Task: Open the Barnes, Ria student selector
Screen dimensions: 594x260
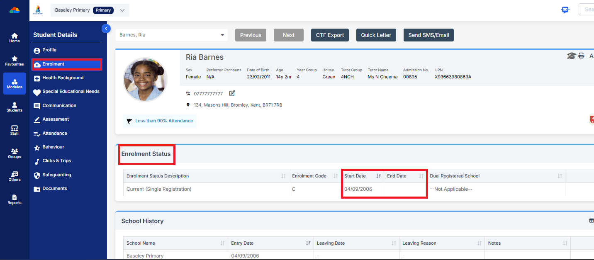Action: click(171, 35)
